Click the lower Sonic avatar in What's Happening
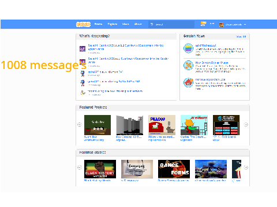The height and width of the screenshot is (207, 277). coord(83,83)
